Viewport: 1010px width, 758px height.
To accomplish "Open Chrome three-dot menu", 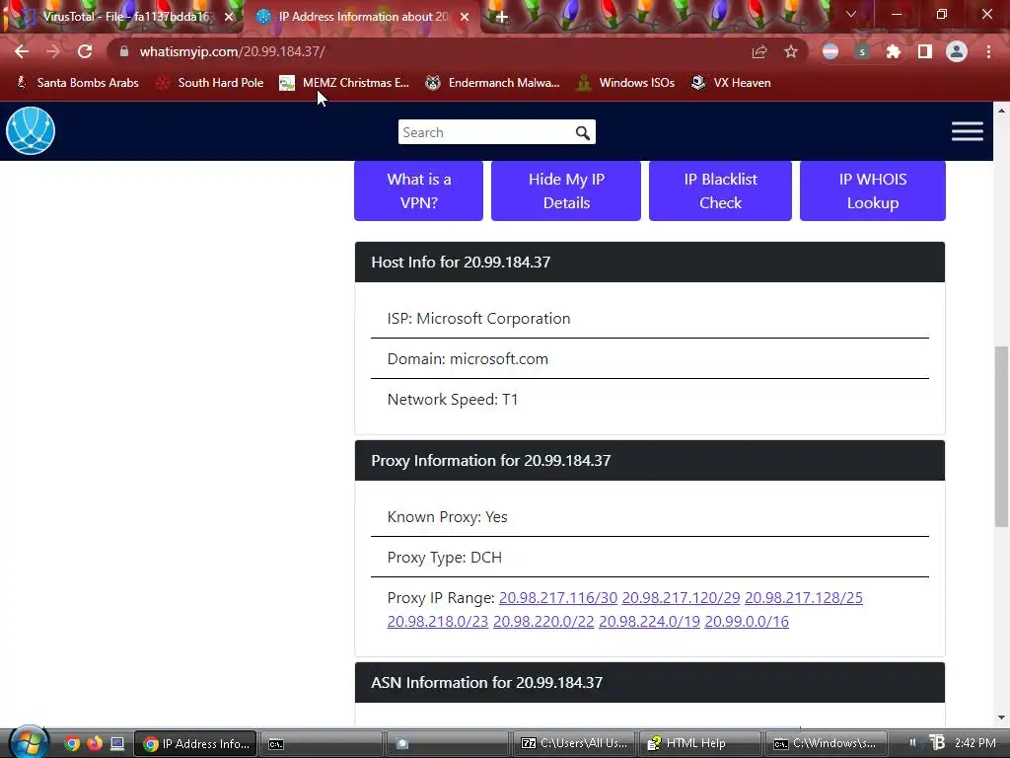I will point(988,51).
